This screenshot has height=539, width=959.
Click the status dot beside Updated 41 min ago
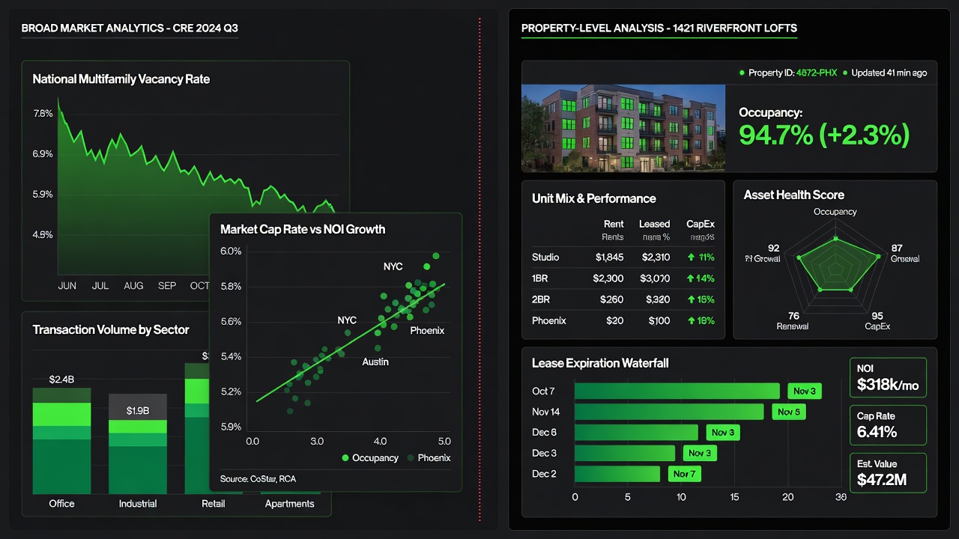[x=845, y=73]
